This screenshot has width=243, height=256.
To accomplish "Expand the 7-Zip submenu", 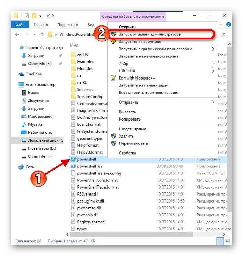I will 213,63.
